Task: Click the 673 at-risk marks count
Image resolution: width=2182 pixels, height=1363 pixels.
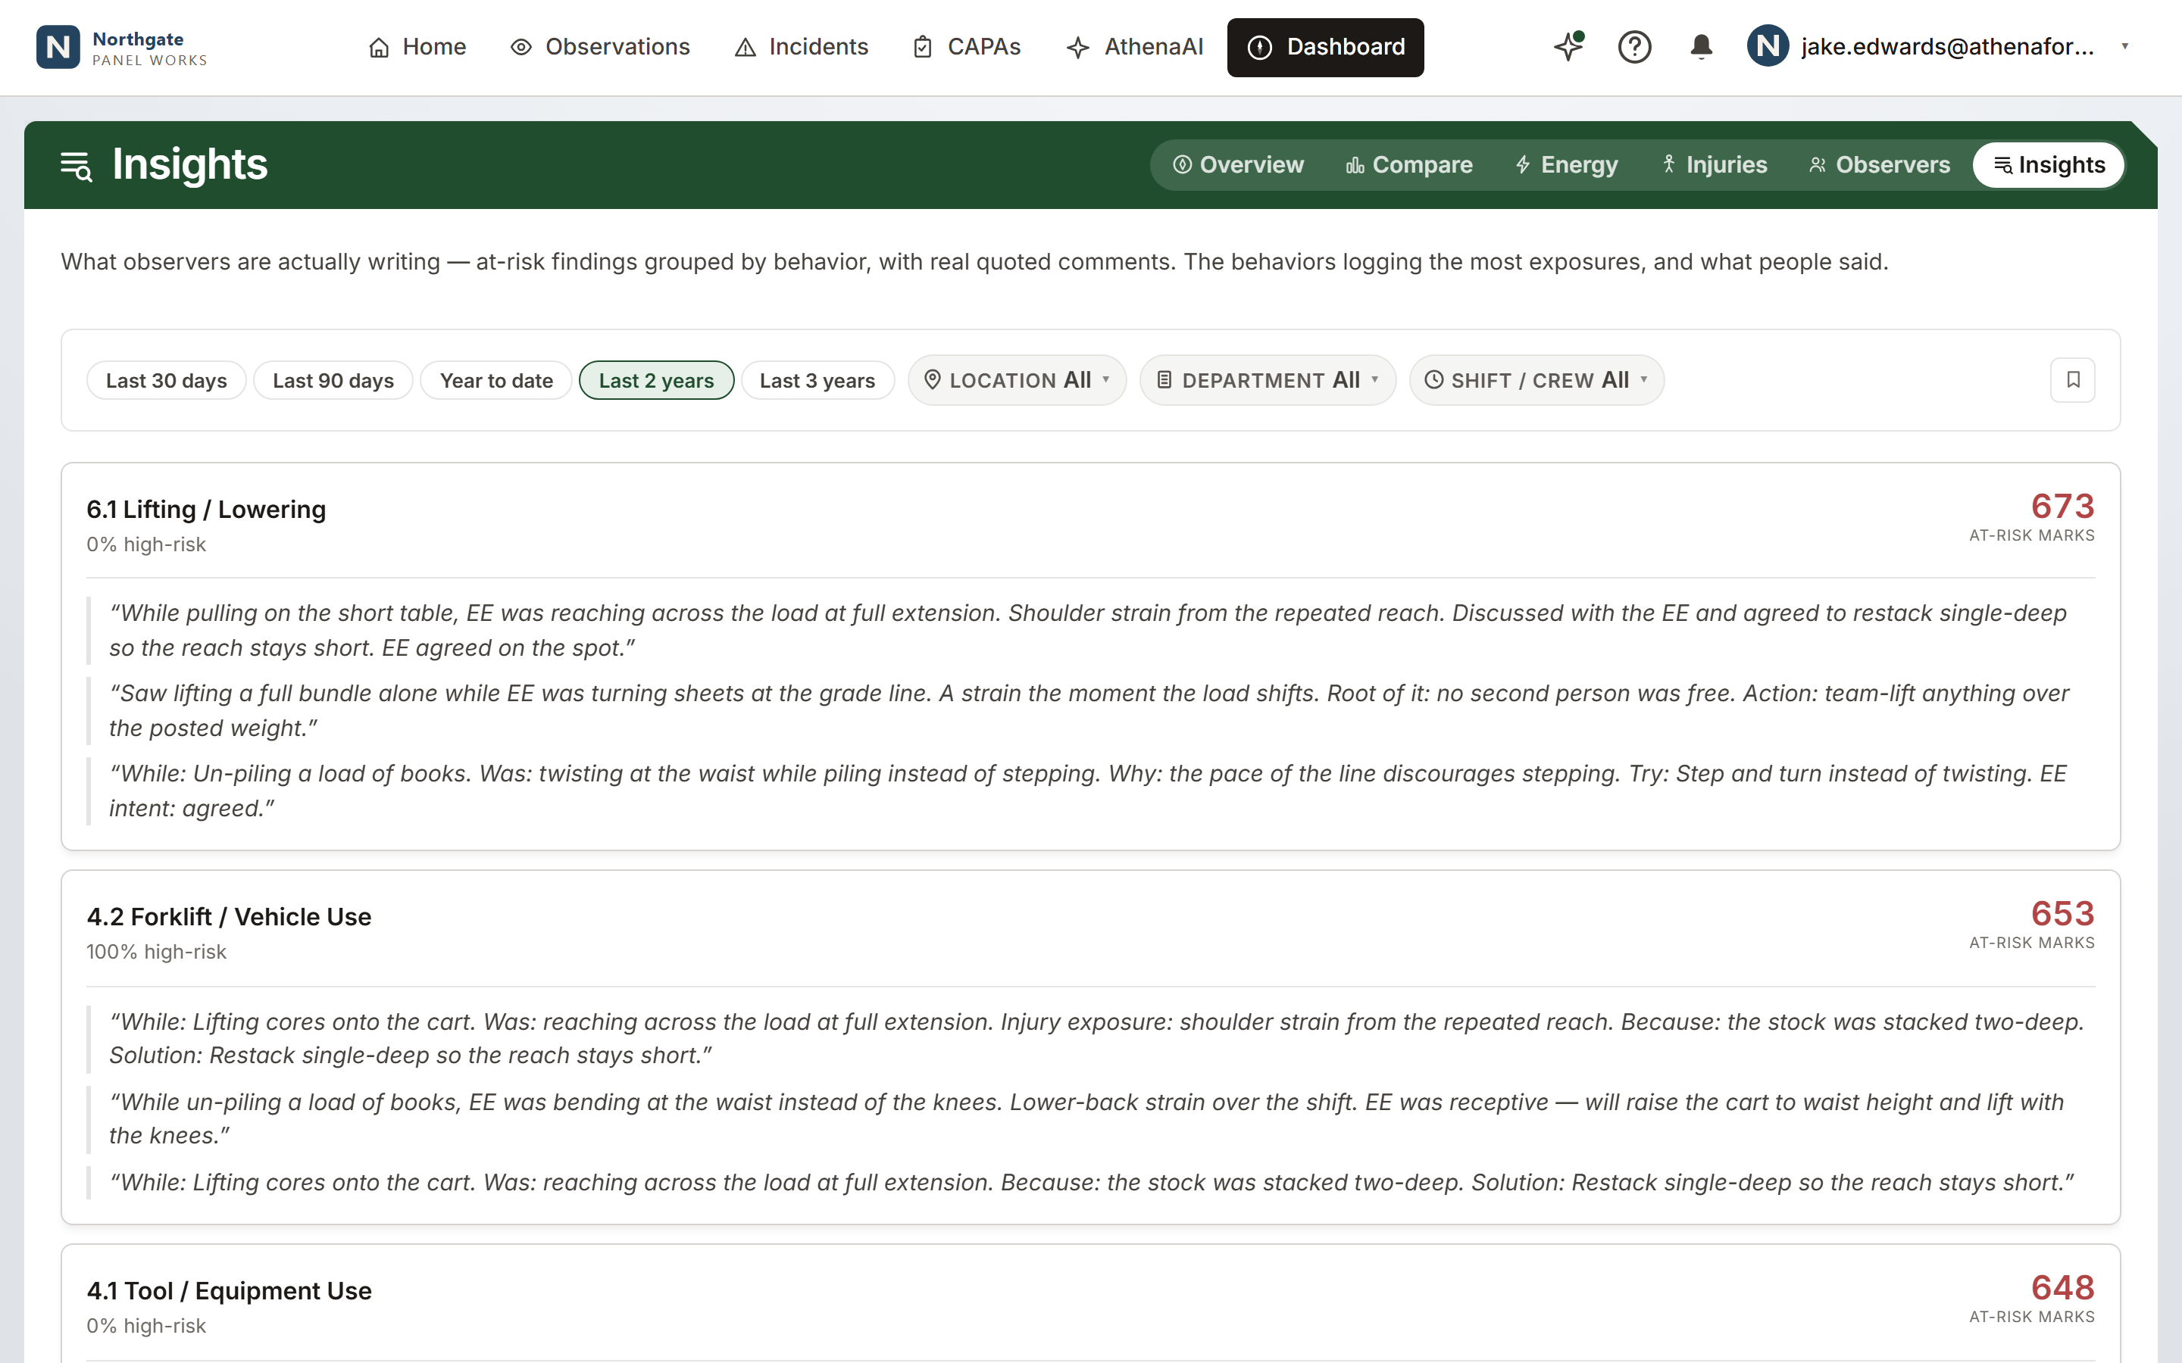Action: 2062,507
